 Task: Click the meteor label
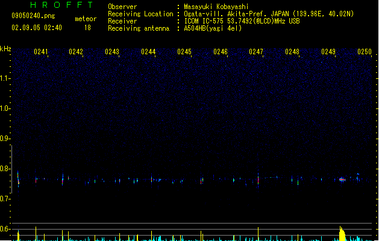click(86, 19)
